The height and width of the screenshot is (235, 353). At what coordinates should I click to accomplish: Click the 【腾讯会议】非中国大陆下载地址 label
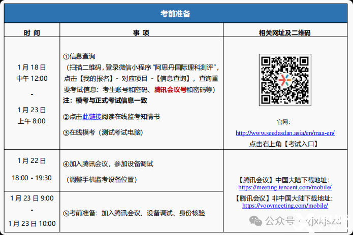283,198
